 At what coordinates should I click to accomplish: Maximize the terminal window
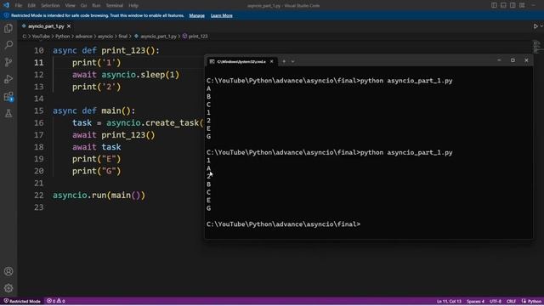[513, 60]
